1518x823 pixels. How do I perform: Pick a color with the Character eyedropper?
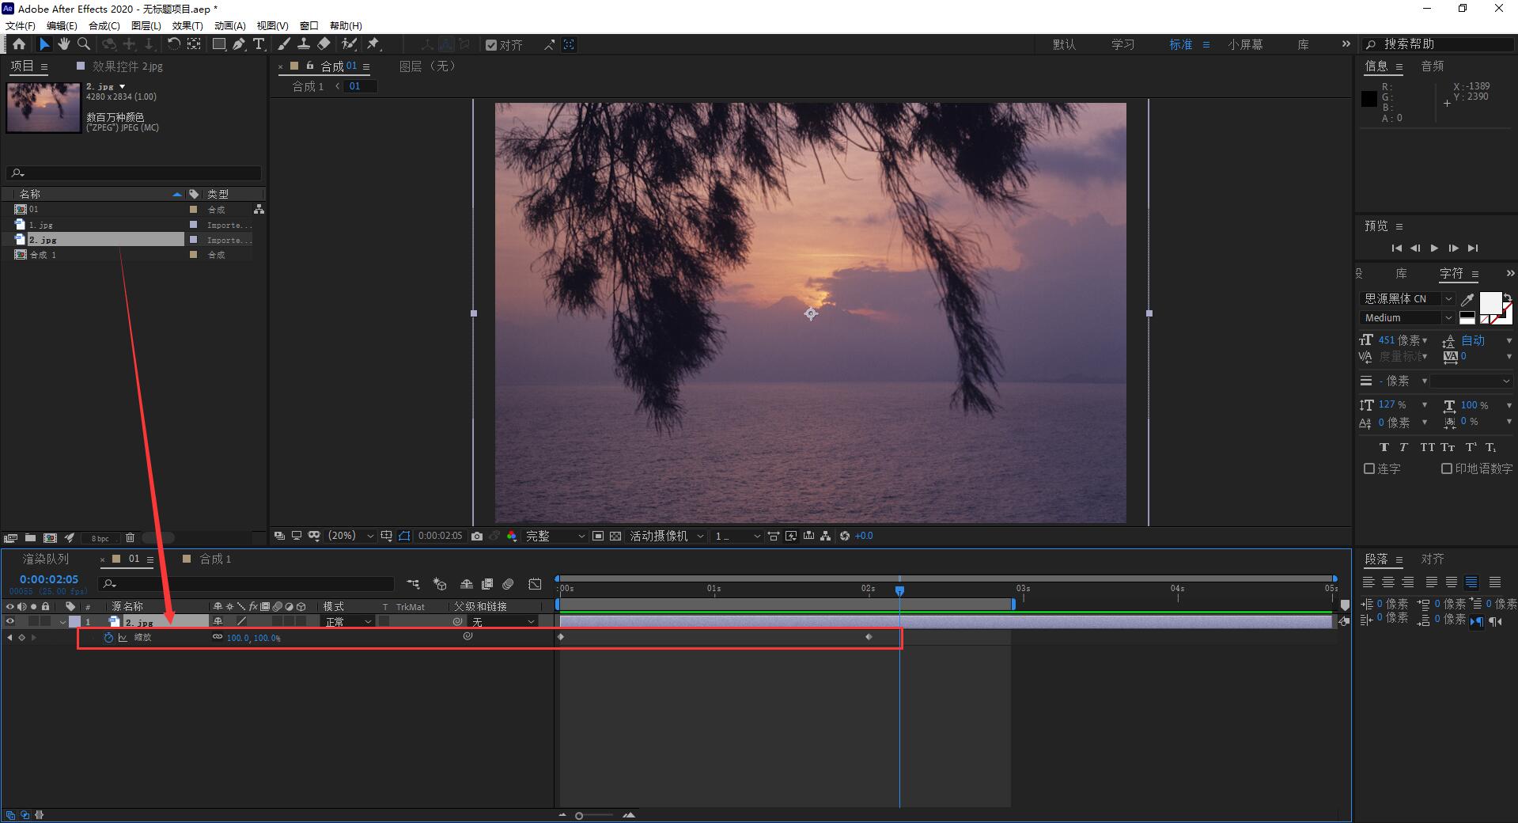[x=1467, y=299]
